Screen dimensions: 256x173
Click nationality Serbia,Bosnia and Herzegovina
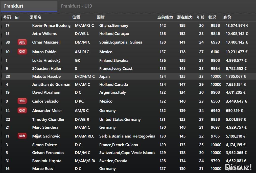(127, 136)
